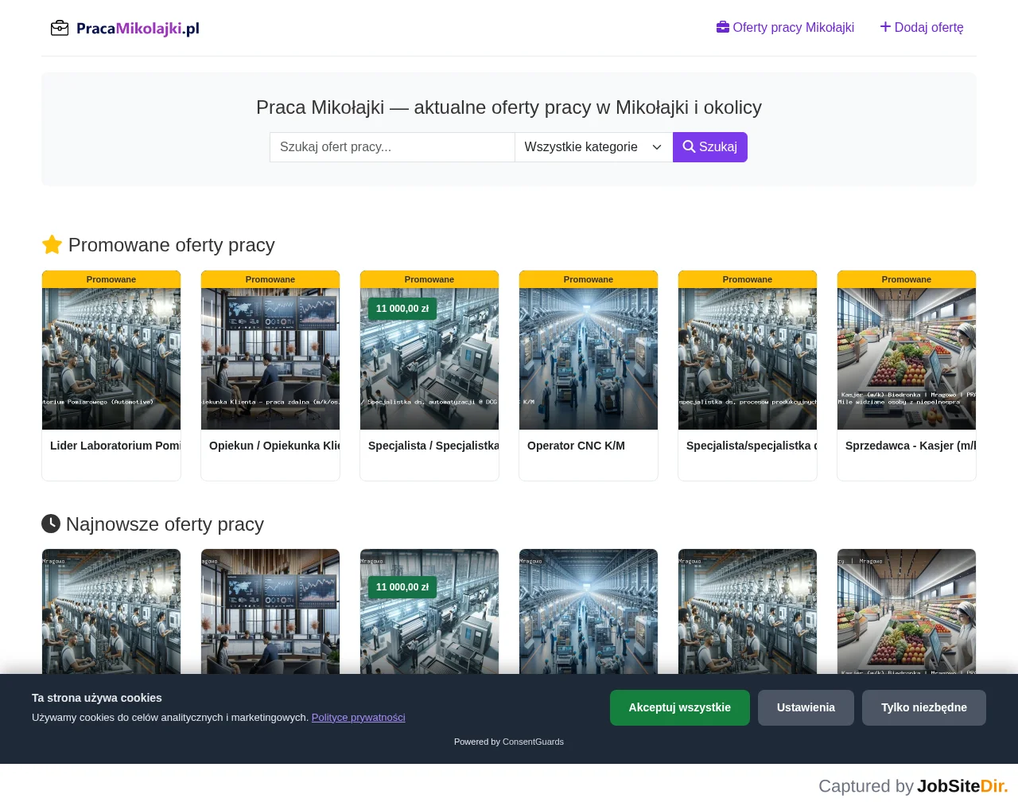The image size is (1018, 810).
Task: Click the Promowane oferty pracy heading
Action: click(x=172, y=245)
